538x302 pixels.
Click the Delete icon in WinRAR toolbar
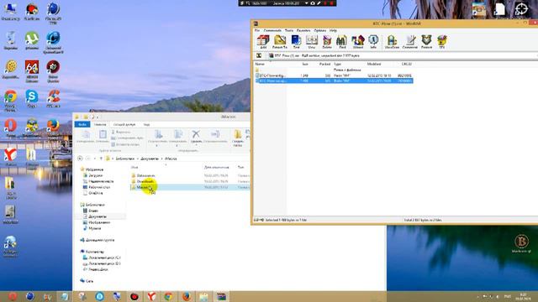coord(327,42)
